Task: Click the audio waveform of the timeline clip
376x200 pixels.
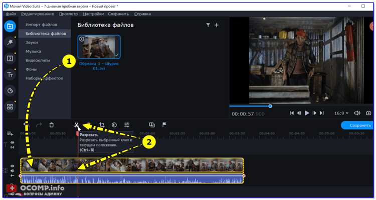Action: [132, 178]
